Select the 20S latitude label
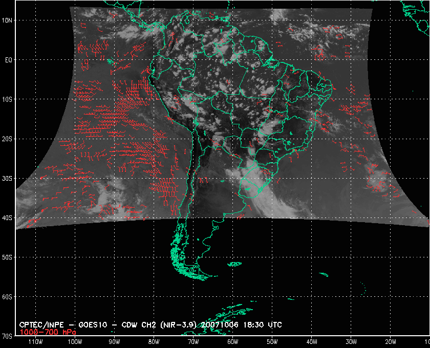The height and width of the screenshot is (348, 430). click(x=9, y=139)
